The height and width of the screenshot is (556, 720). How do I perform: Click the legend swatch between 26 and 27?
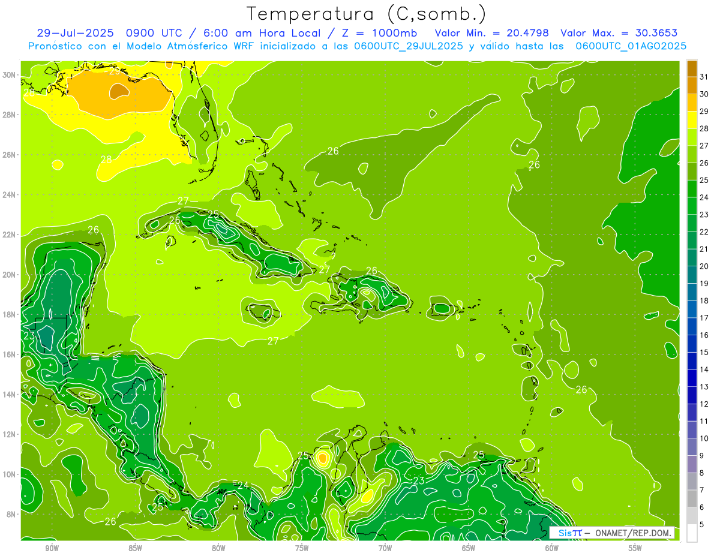(x=692, y=155)
